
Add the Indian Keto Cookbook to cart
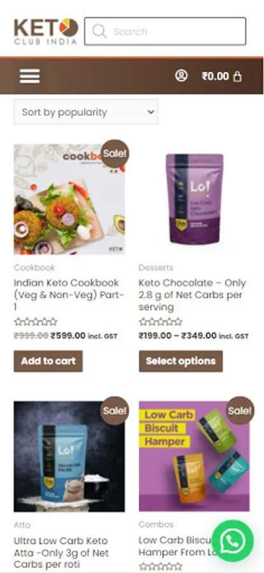pos(48,361)
